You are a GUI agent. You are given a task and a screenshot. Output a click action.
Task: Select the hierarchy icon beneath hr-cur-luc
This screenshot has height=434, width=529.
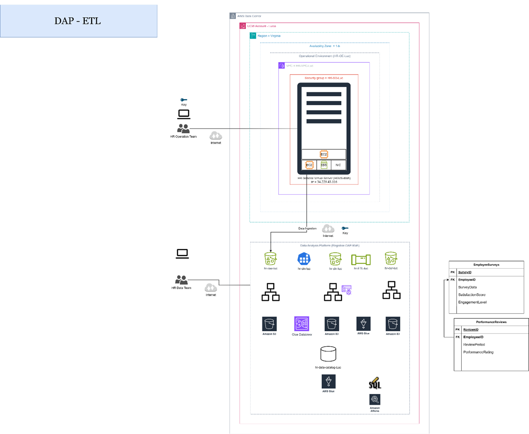pyautogui.click(x=391, y=290)
